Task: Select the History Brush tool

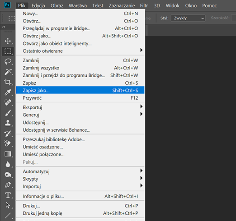Action: pyautogui.click(x=8, y=134)
